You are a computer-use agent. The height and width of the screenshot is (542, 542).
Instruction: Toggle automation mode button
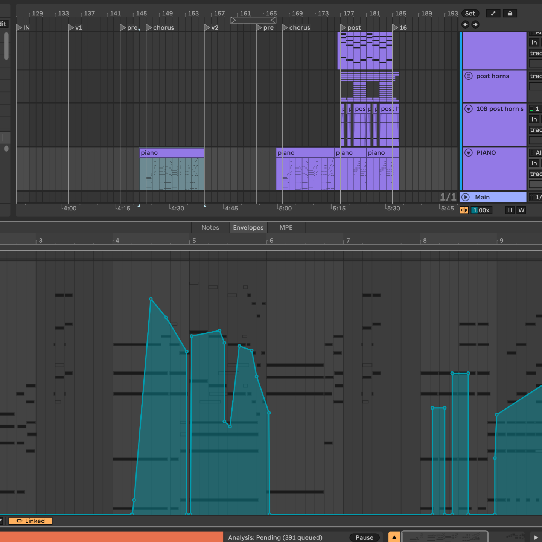493,14
